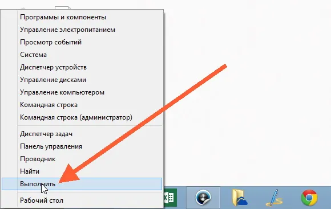Open Управление дисками
This screenshot has width=331, height=209.
point(82,80)
